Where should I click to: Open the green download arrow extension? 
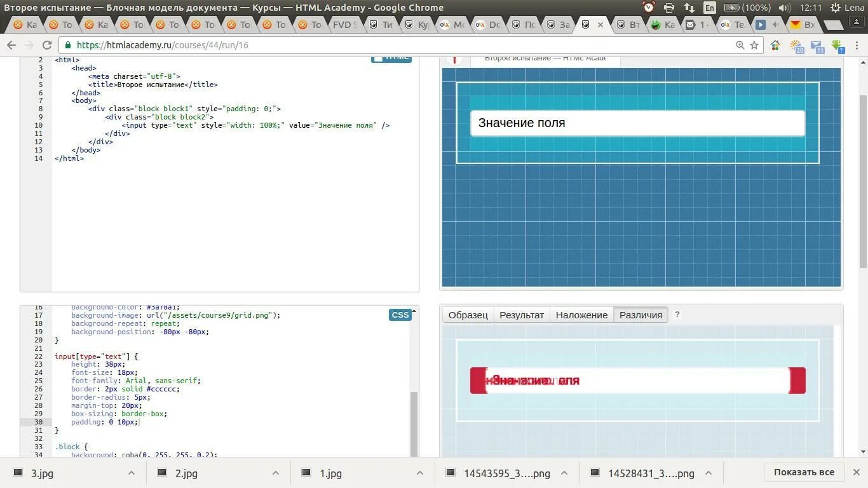pos(837,46)
